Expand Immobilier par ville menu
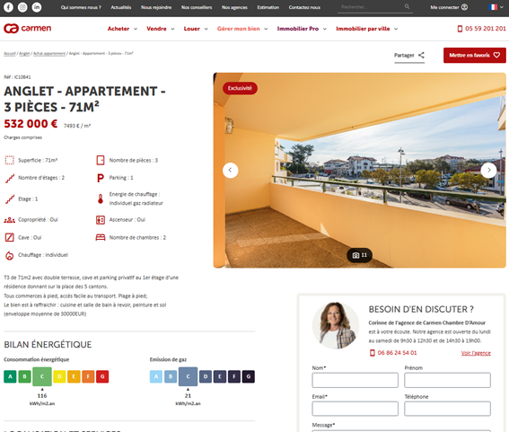 [367, 29]
